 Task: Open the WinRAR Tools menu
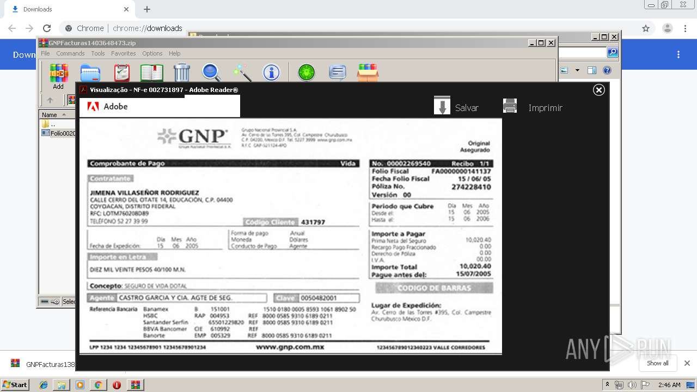[x=98, y=53]
